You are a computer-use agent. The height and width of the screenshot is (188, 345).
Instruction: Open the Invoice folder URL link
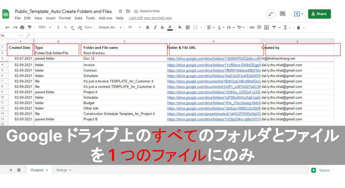click(214, 65)
